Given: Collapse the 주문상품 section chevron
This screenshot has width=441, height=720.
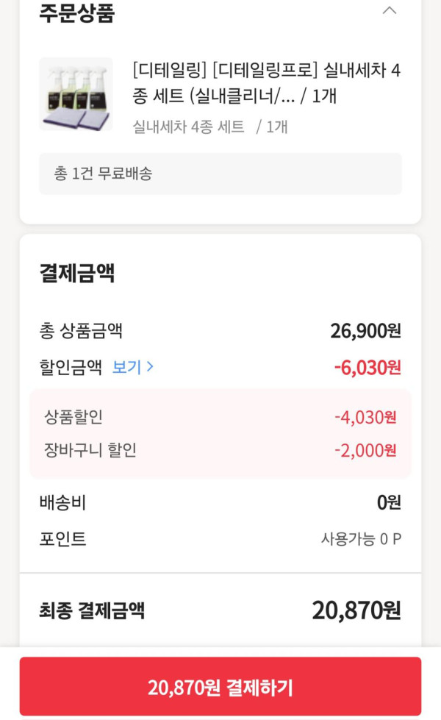Looking at the screenshot, I should [x=390, y=11].
